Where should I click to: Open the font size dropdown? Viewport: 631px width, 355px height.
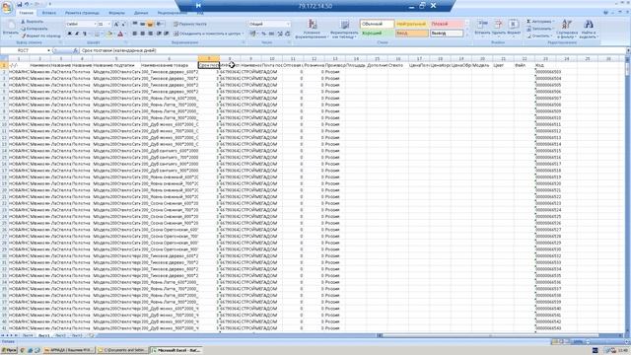(x=108, y=24)
